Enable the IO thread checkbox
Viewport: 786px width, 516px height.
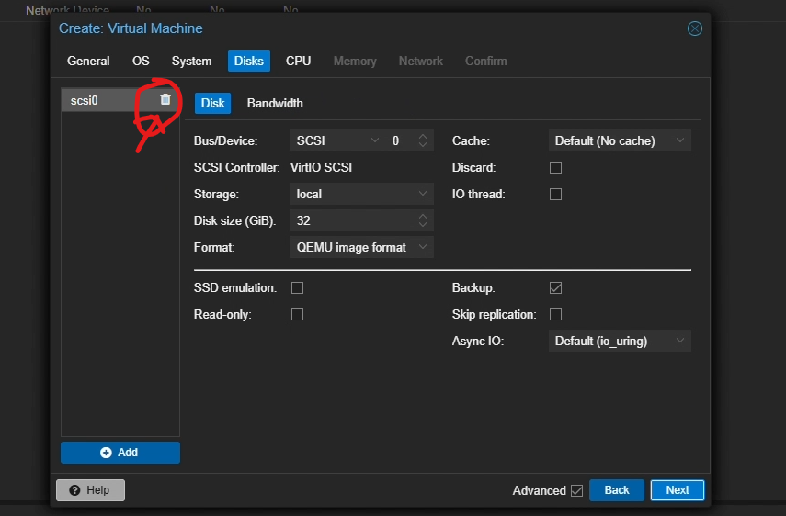(x=555, y=195)
